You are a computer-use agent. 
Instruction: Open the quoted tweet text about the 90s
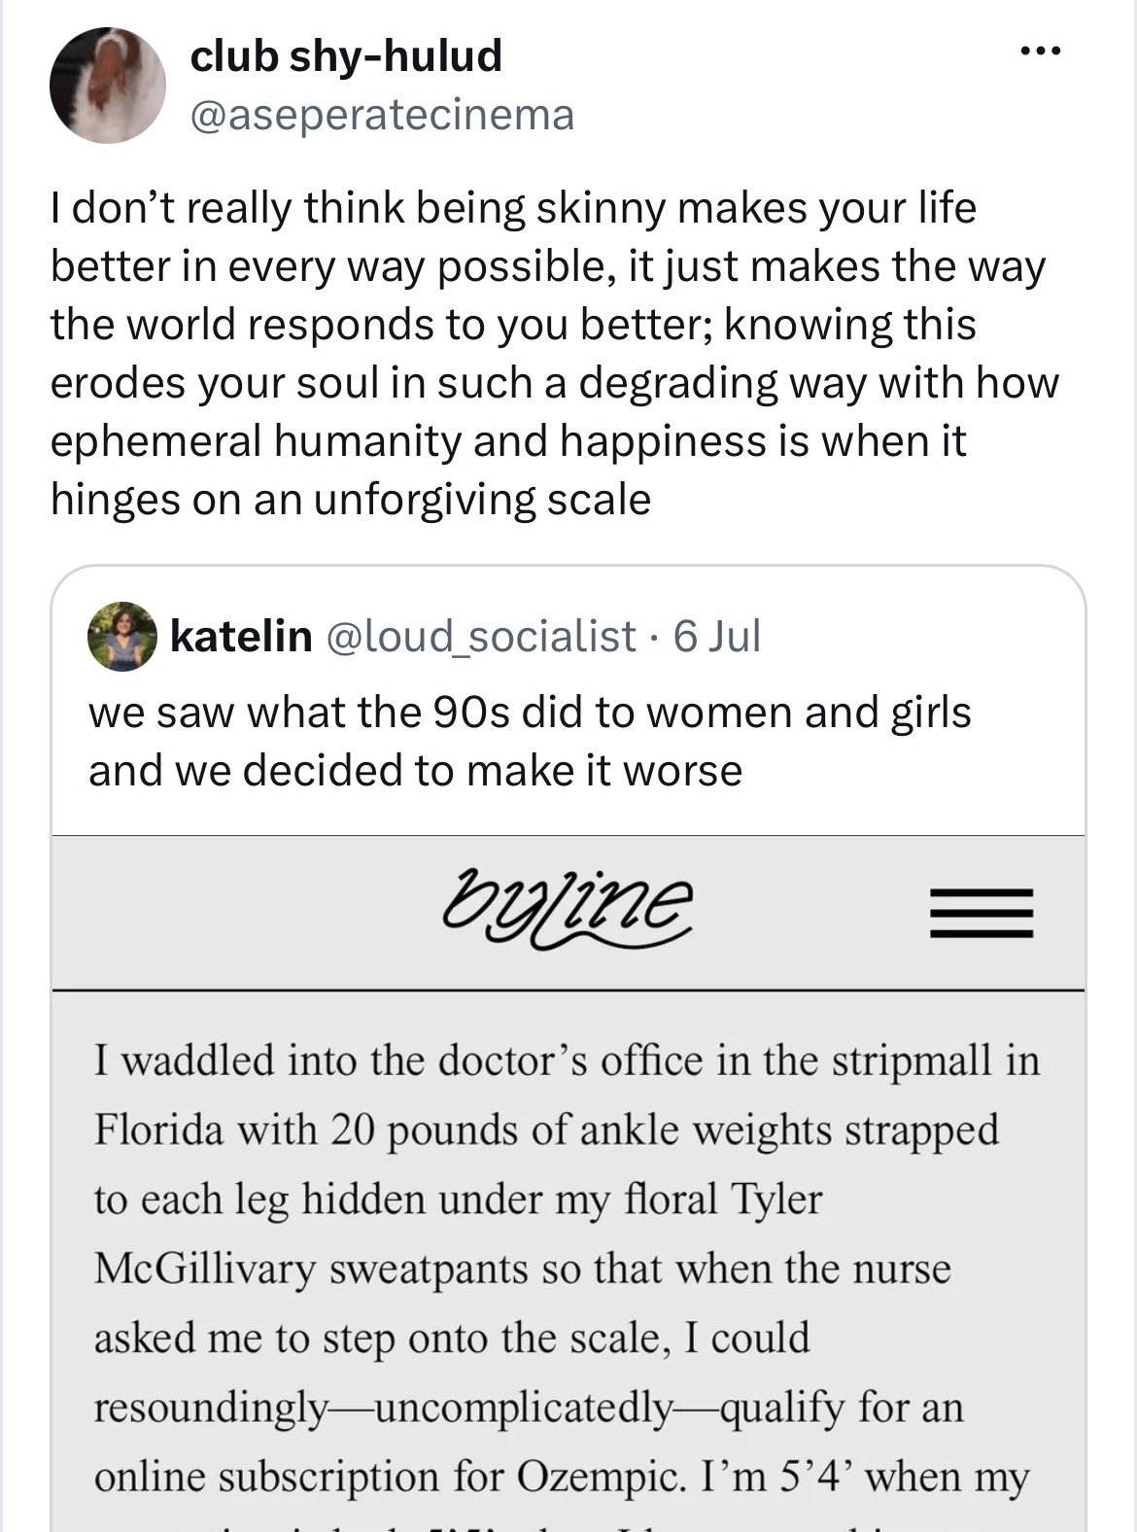tap(530, 741)
